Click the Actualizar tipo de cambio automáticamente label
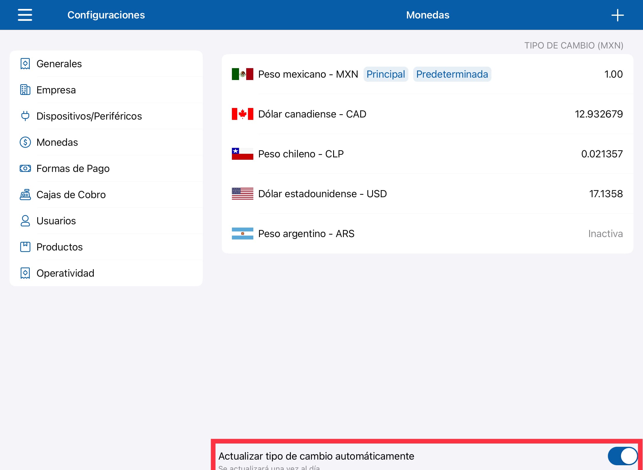The width and height of the screenshot is (643, 470). (316, 456)
